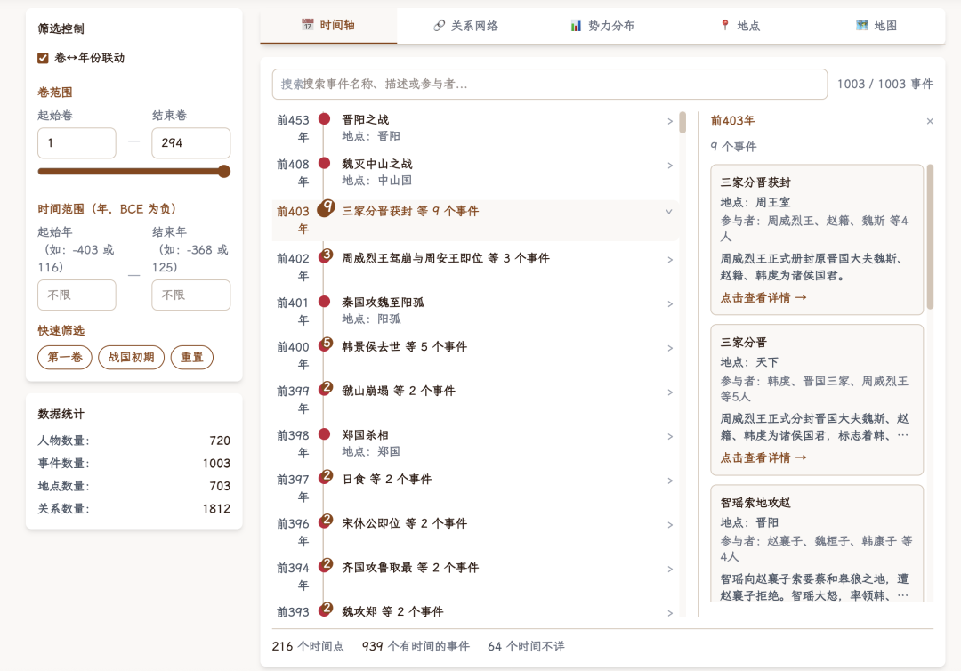Expand the 晋阳之战 row chevron
Viewport: 961px width, 671px height.
pyautogui.click(x=670, y=121)
